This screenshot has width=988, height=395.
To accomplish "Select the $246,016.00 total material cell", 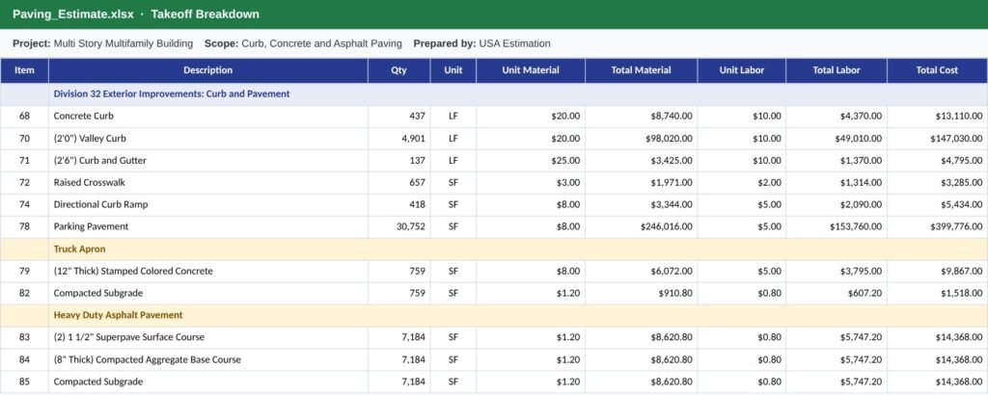I will 641,226.
